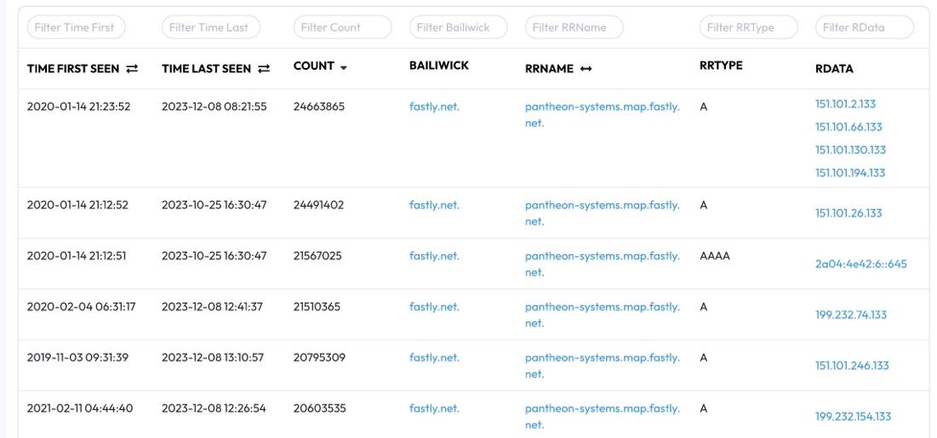The image size is (937, 438).
Task: Open IP link 151.101.246.133
Action: pos(852,366)
